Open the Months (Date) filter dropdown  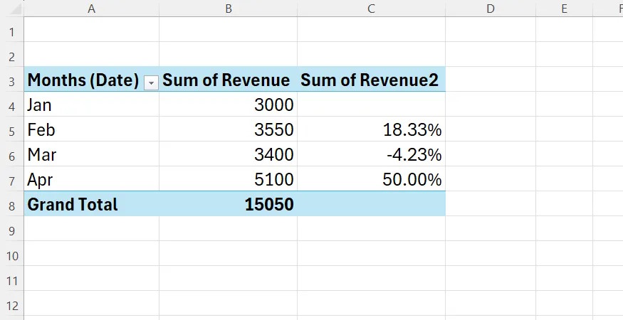click(151, 83)
